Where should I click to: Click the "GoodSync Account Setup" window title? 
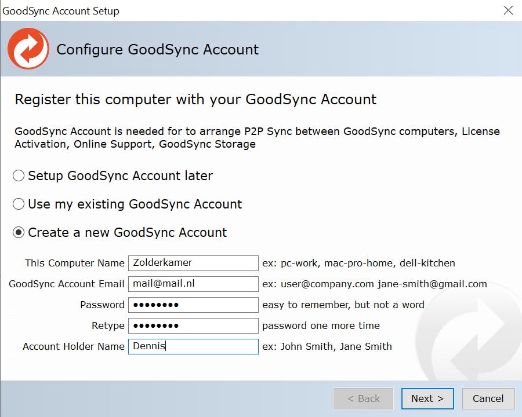[61, 10]
